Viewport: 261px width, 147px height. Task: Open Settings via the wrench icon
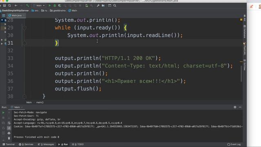point(98,5)
